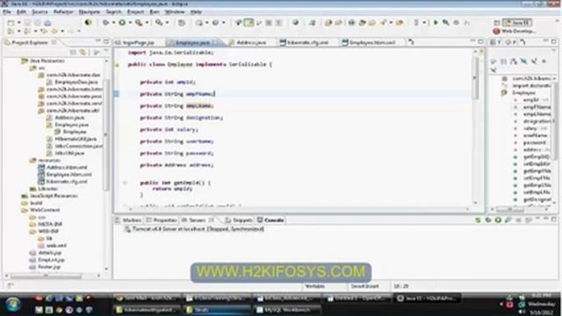This screenshot has height=316, width=562.
Task: Click the New file toolbar icon
Action: (11, 23)
